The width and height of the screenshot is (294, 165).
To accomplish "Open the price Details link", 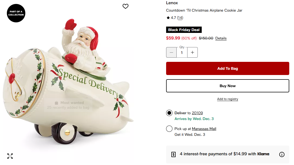I will click(x=221, y=38).
